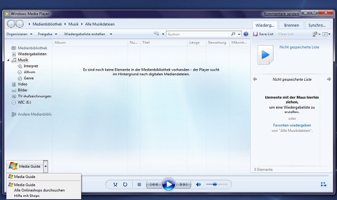This screenshot has height=200, width=337.
Task: Click the volume slider
Action: (x=216, y=184)
